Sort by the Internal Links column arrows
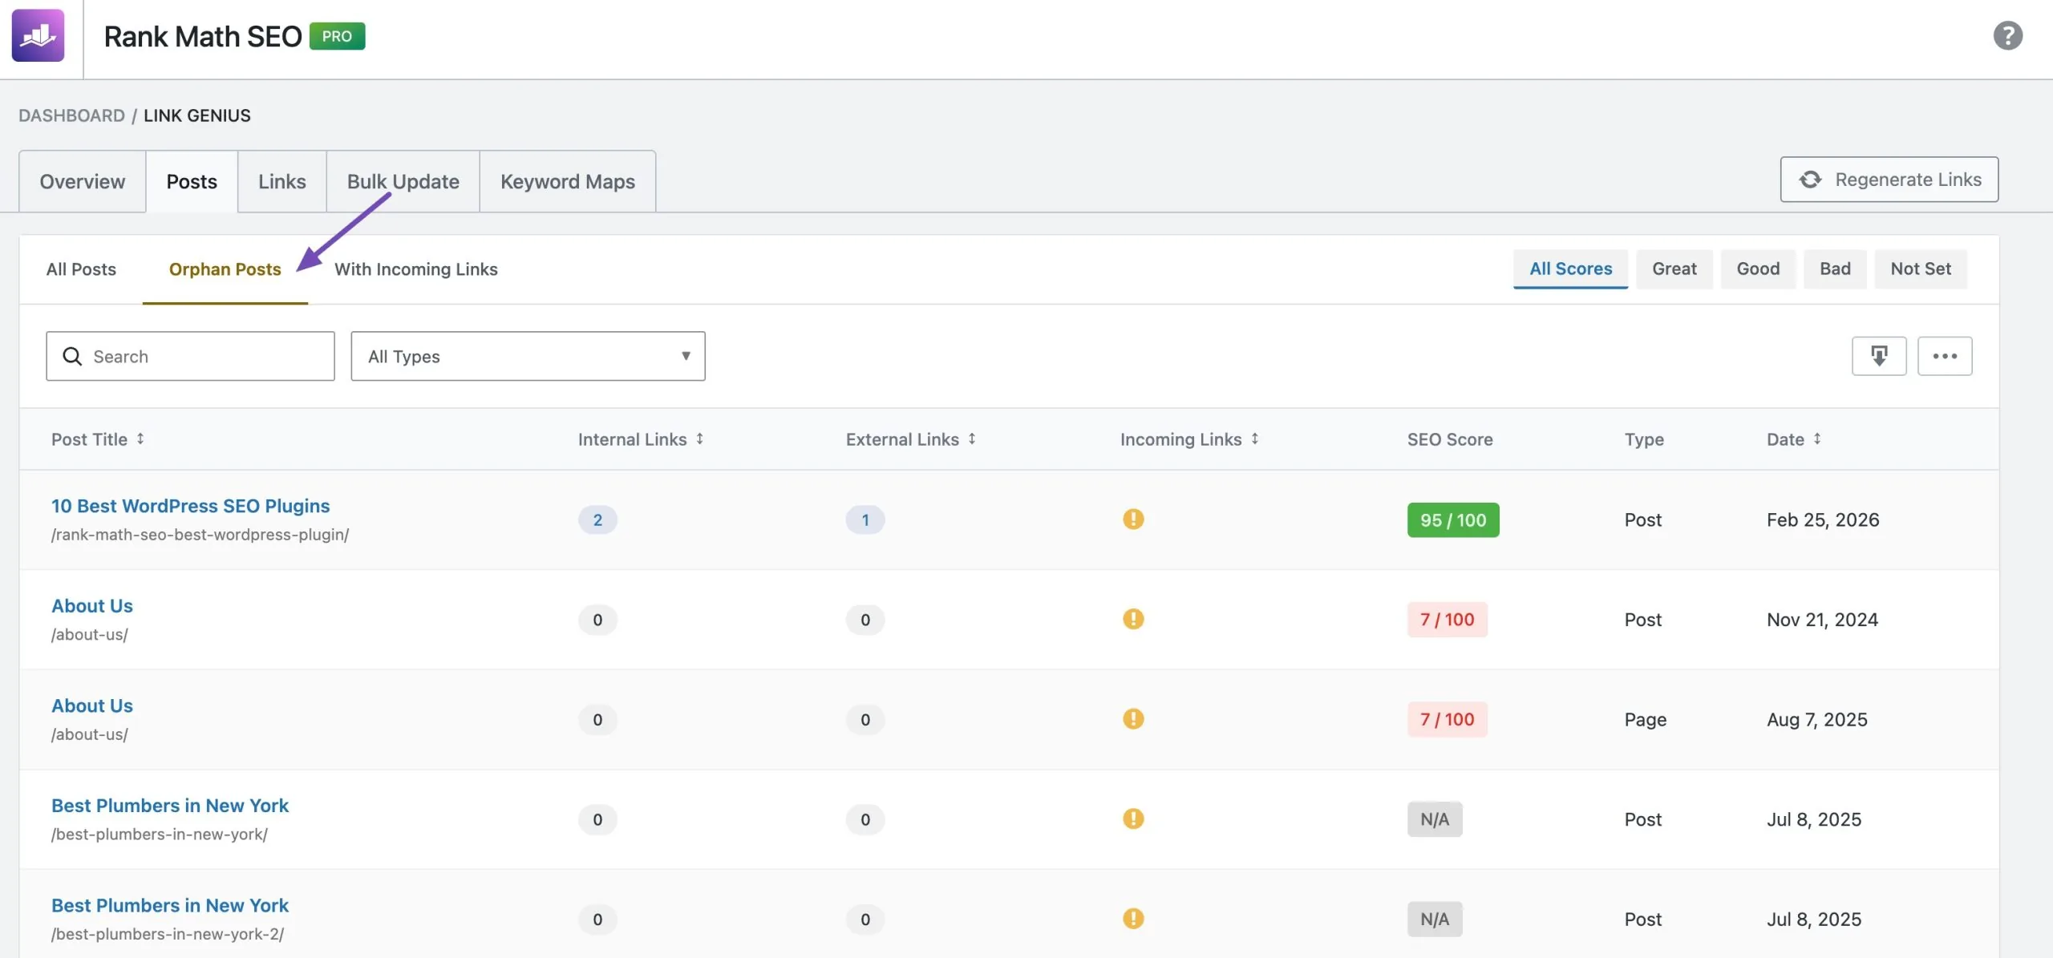The image size is (2053, 958). [699, 439]
